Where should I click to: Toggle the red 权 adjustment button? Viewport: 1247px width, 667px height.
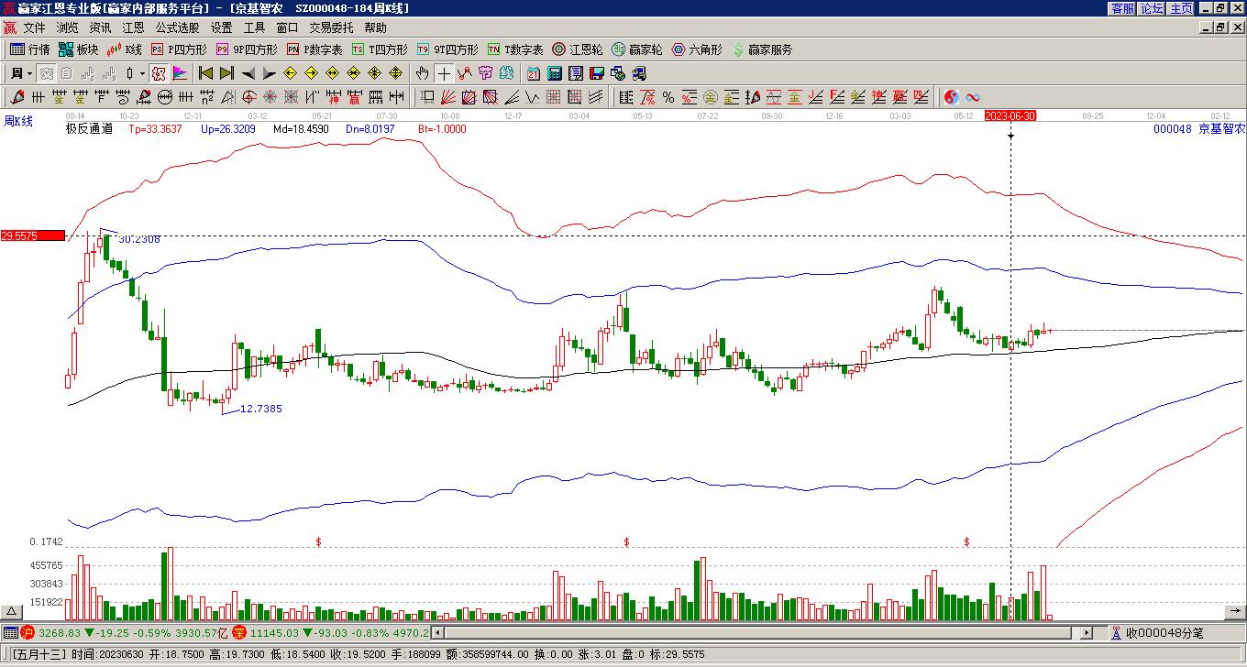pos(159,73)
